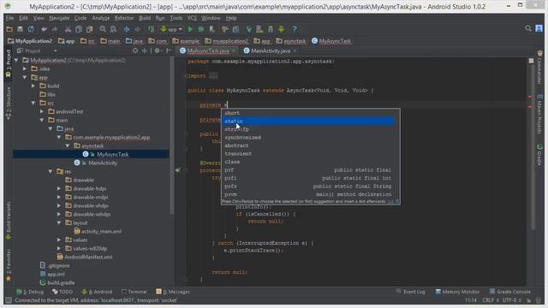Toggle the tool window bars icon in status bar
The height and width of the screenshot is (308, 548).
point(9,300)
